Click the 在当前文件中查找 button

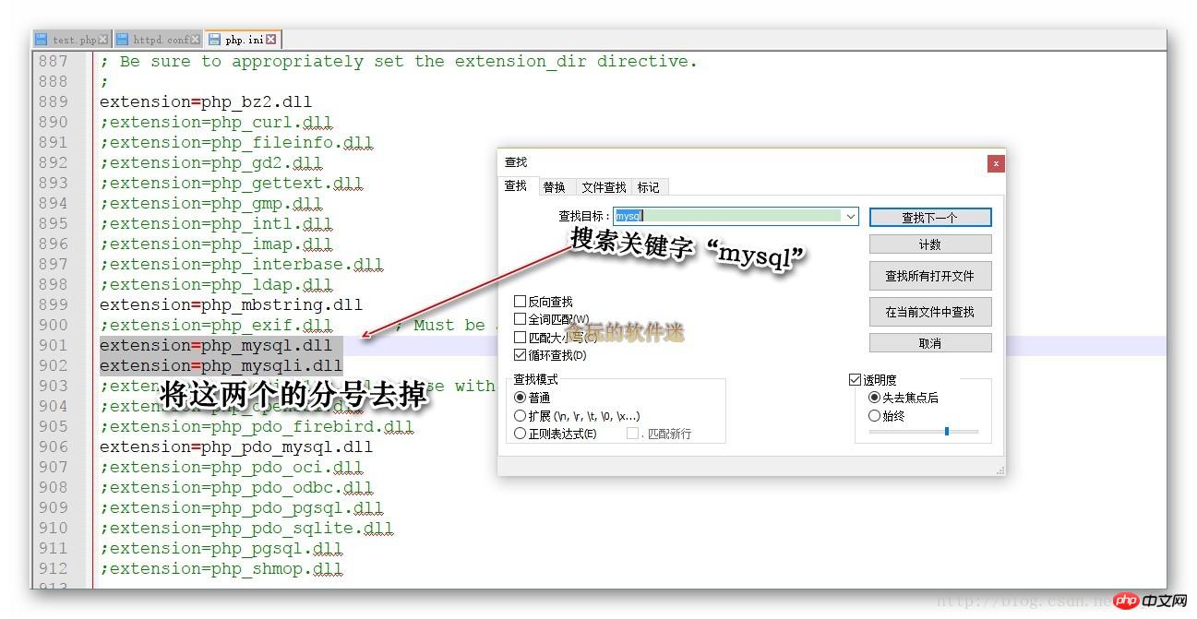(930, 312)
